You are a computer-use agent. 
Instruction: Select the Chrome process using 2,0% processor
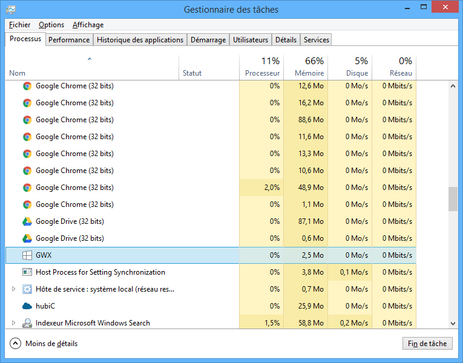74,188
